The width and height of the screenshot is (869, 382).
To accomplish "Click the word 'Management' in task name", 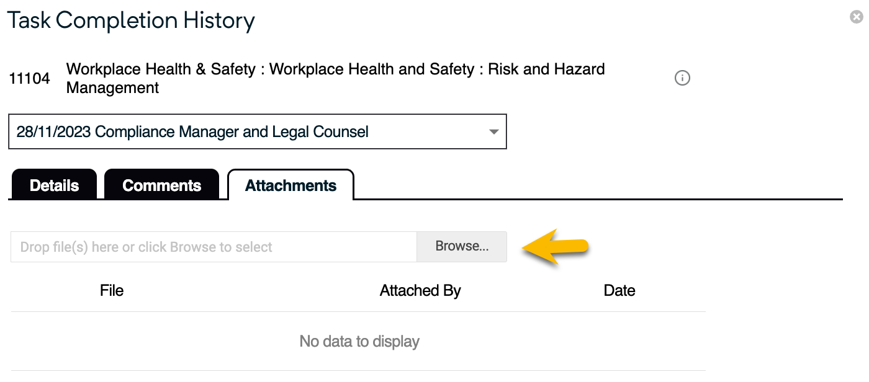I will pos(112,88).
